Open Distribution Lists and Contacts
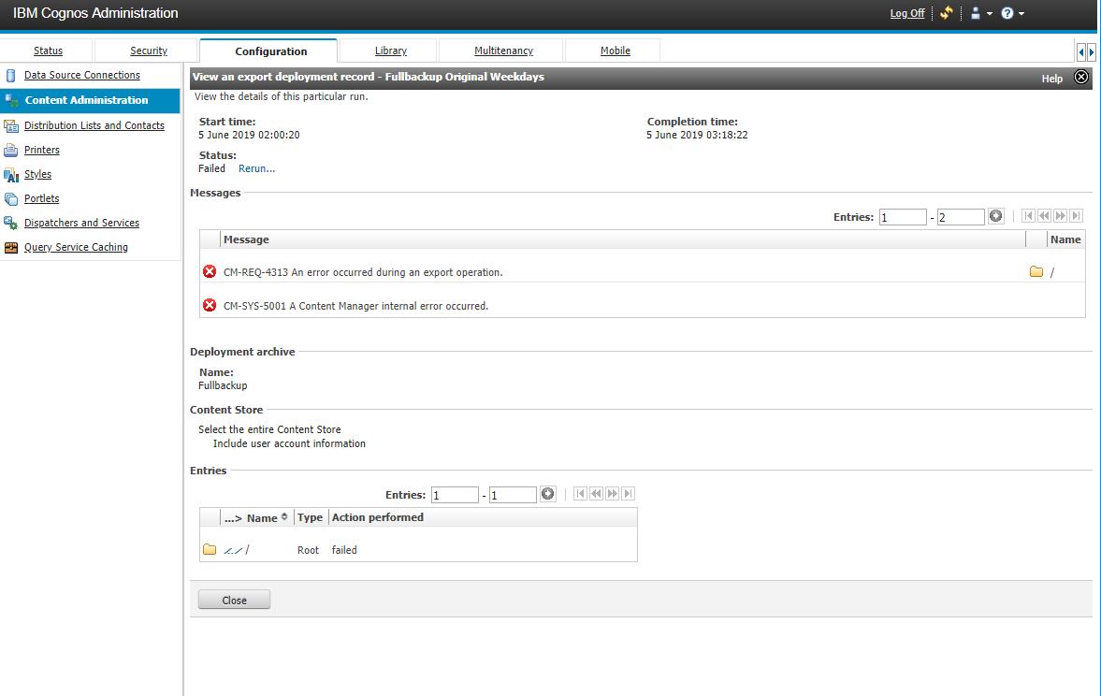This screenshot has width=1101, height=696. click(94, 125)
